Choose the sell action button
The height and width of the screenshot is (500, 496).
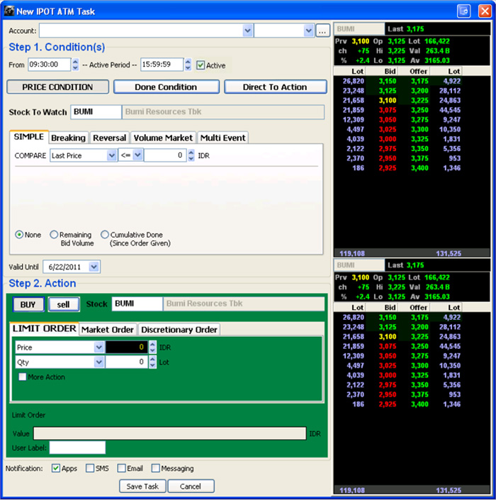63,304
